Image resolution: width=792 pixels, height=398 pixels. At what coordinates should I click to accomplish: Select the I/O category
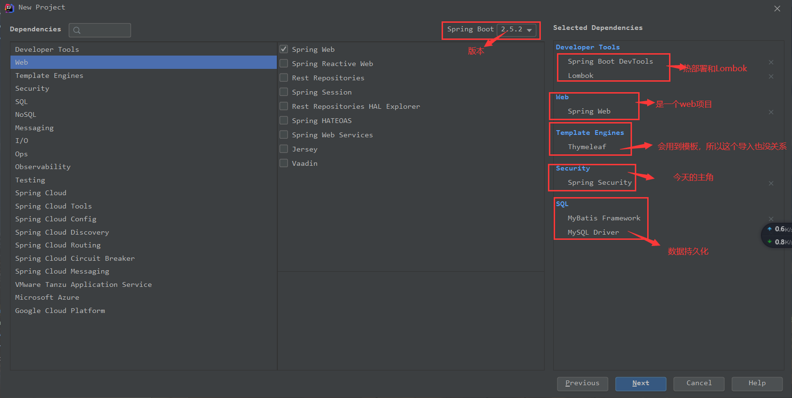point(143,141)
